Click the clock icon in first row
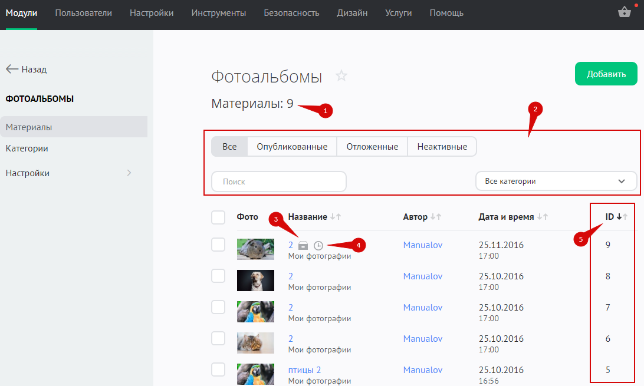644x386 pixels. pos(318,245)
